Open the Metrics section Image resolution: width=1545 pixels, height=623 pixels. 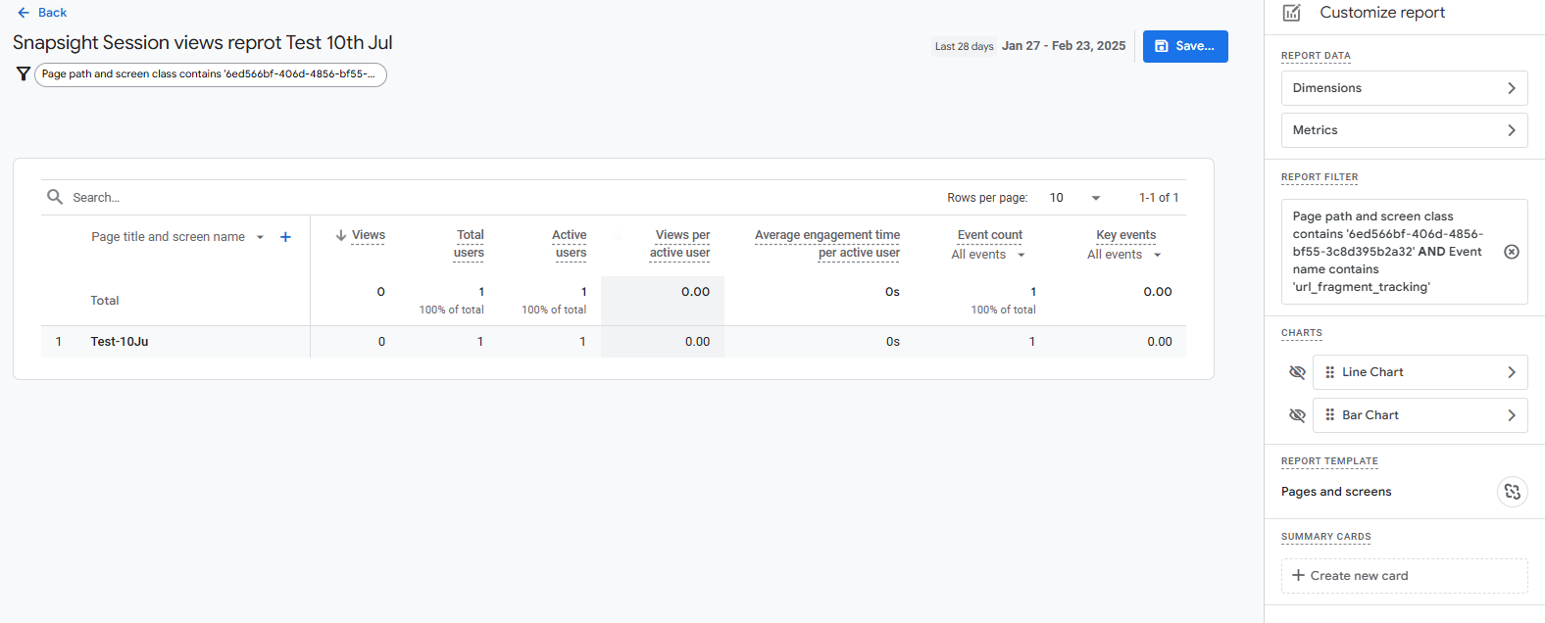(1404, 130)
